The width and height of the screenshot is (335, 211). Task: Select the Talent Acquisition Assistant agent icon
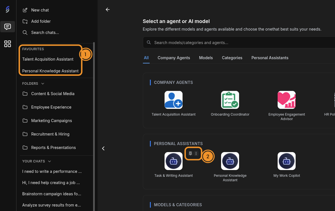coord(173,100)
